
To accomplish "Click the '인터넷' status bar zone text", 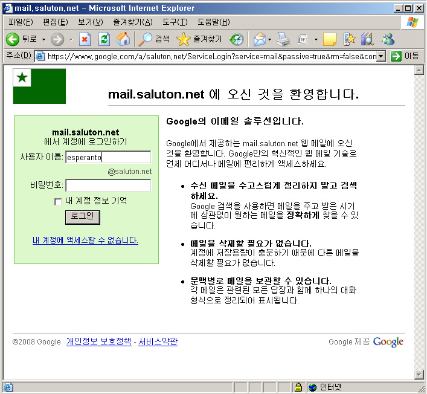I will (330, 387).
